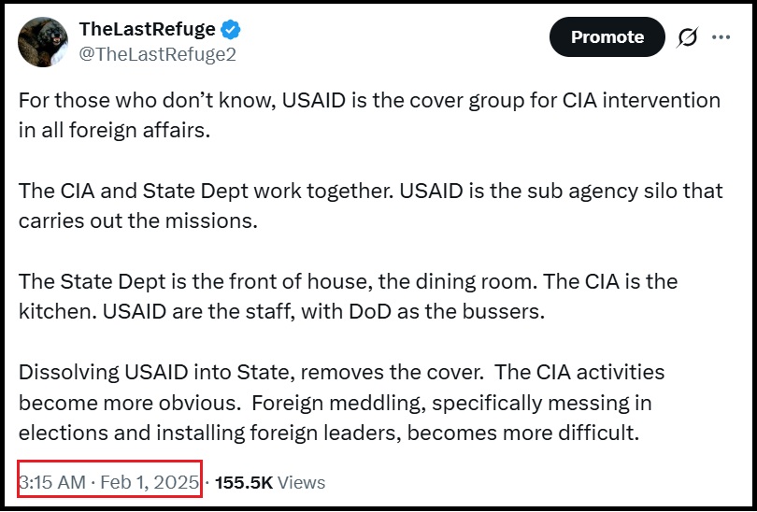Select the paragraph starting For those who don't know
The image size is (757, 512).
(x=369, y=115)
